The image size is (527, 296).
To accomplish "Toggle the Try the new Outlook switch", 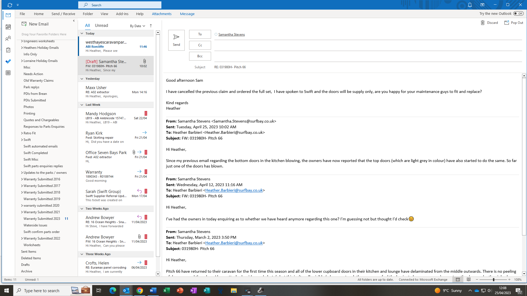I will tap(518, 13).
